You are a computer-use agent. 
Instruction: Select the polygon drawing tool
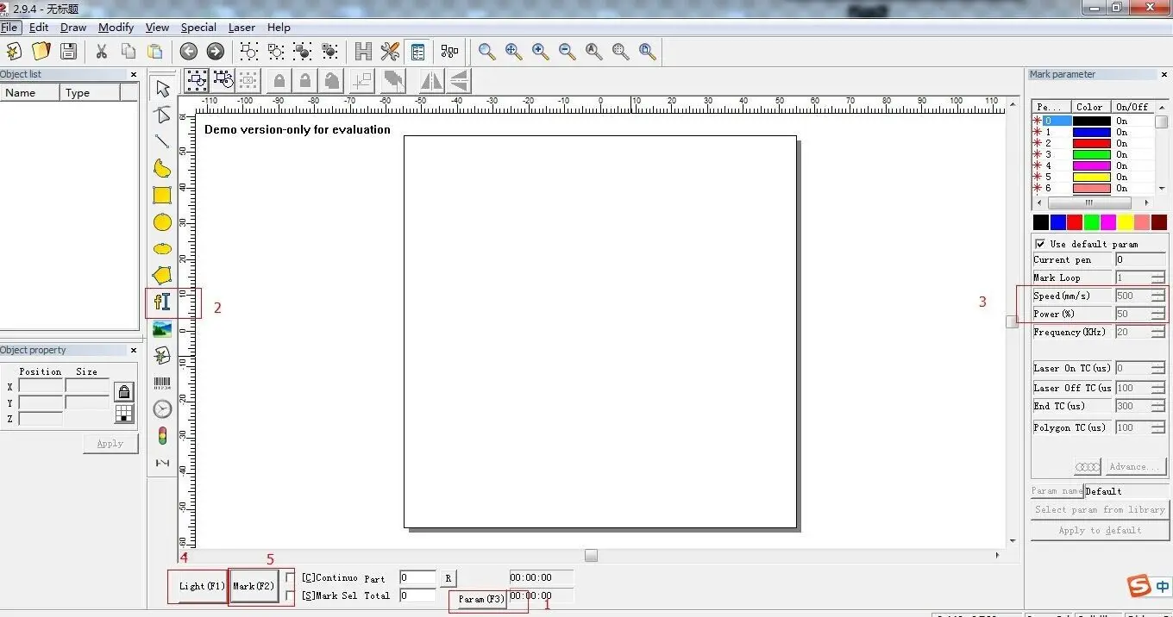point(162,276)
